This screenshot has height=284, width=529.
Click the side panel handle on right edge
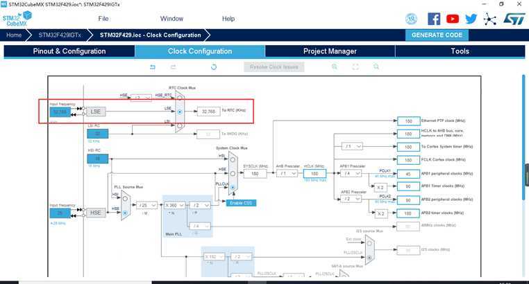click(527, 175)
